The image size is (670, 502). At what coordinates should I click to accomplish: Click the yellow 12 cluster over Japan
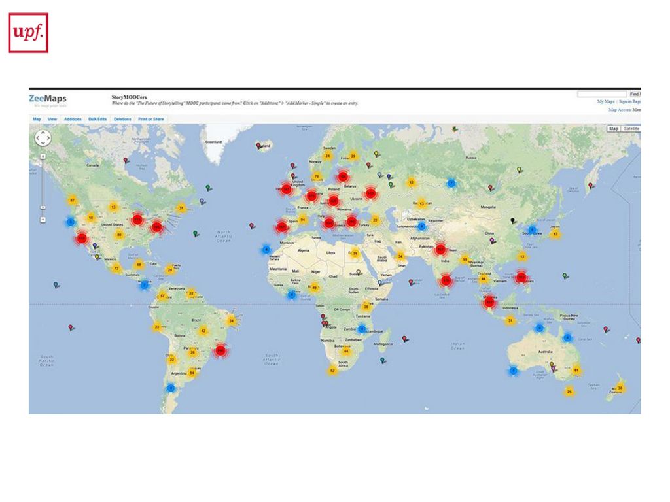(x=555, y=234)
